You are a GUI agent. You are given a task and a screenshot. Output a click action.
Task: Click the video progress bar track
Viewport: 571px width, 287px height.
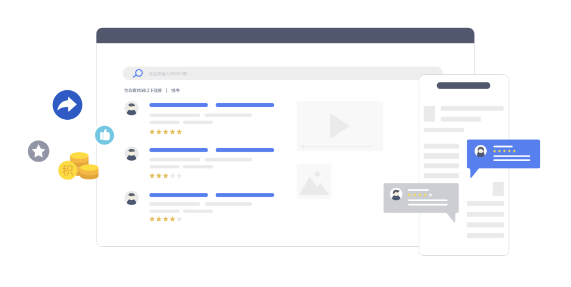click(339, 147)
